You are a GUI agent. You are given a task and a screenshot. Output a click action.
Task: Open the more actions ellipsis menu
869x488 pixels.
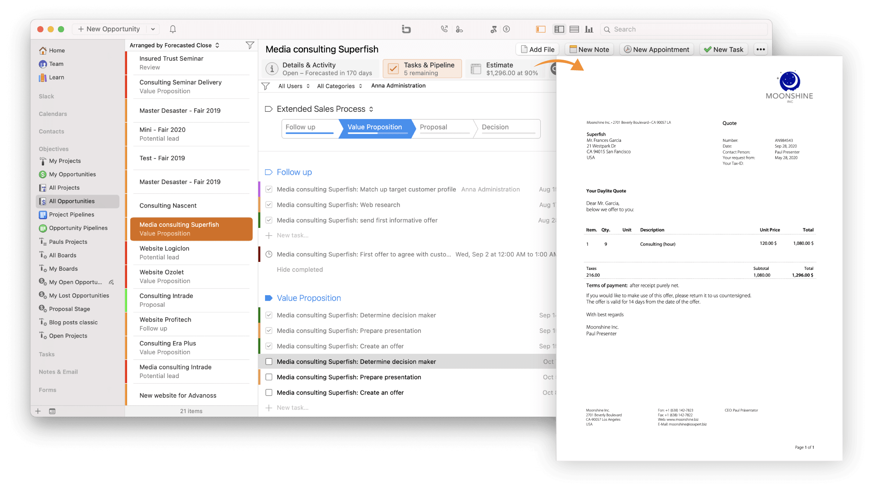coord(761,50)
